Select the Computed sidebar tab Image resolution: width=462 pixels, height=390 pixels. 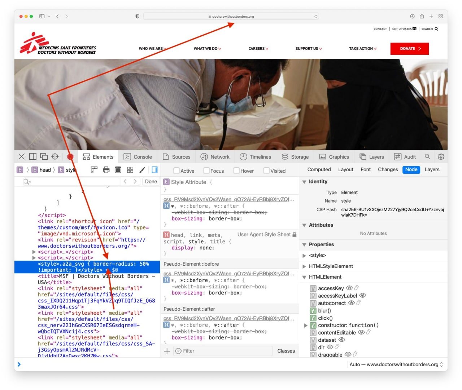pos(319,170)
